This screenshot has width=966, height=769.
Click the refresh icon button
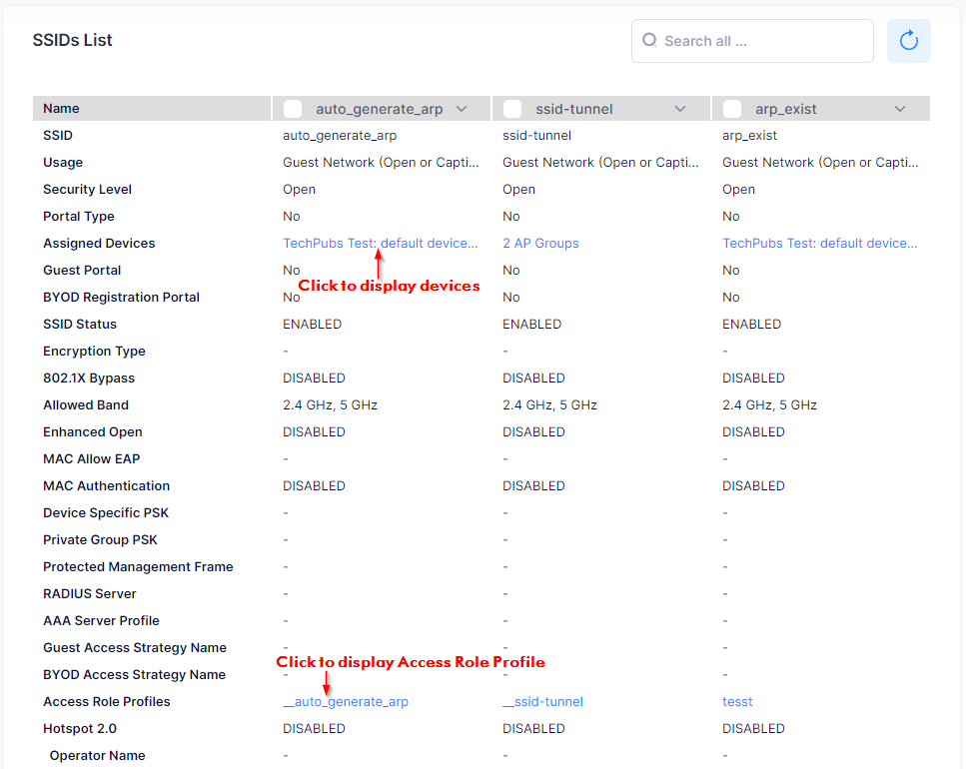pyautogui.click(x=908, y=41)
